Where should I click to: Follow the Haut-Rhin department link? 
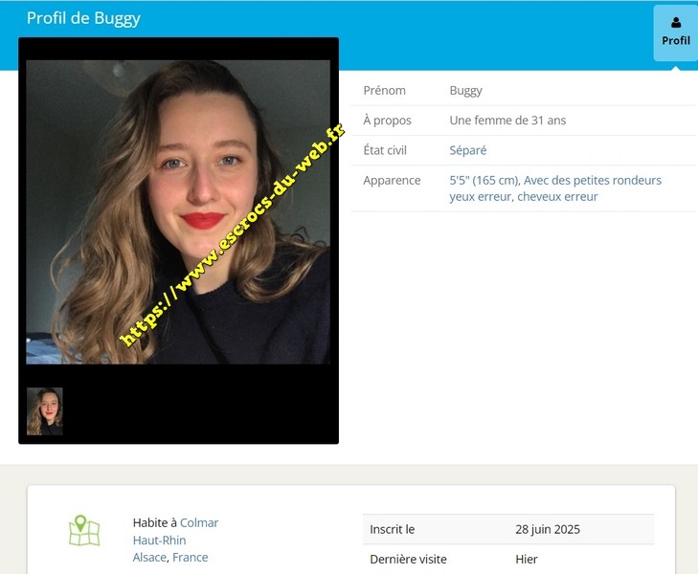click(x=159, y=541)
